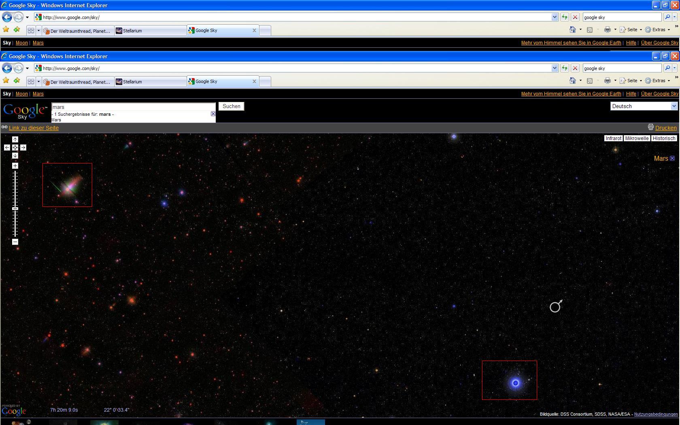The width and height of the screenshot is (680, 425).
Task: Click front window's Forward arrow button
Action: 18,68
